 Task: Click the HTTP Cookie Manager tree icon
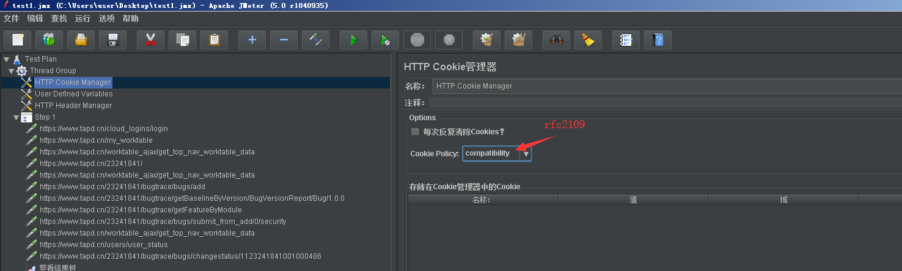pyautogui.click(x=26, y=82)
